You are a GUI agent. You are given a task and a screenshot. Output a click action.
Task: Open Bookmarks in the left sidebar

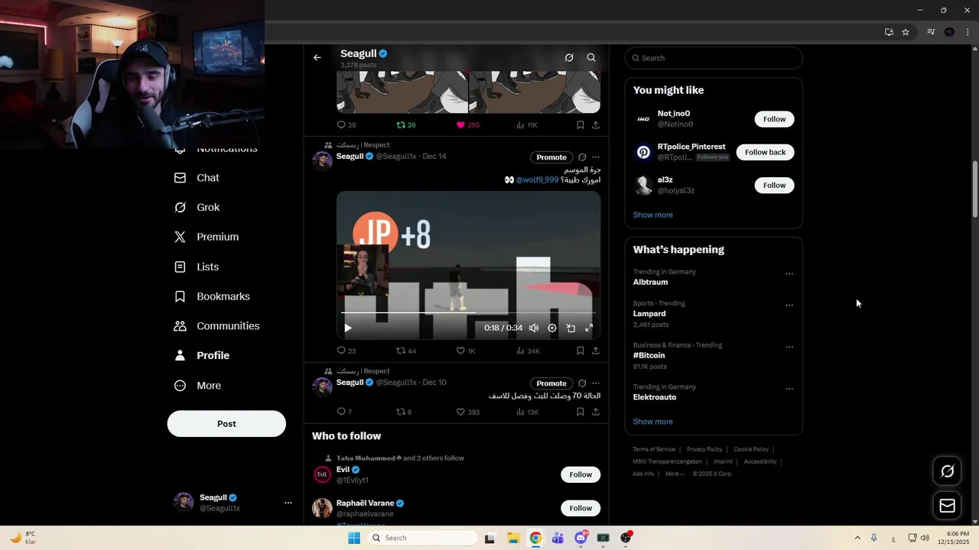click(212, 296)
